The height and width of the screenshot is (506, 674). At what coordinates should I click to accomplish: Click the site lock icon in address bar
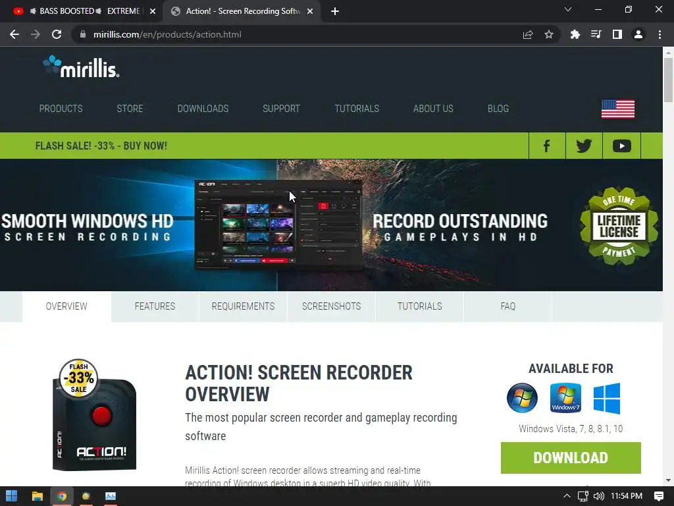click(x=83, y=34)
